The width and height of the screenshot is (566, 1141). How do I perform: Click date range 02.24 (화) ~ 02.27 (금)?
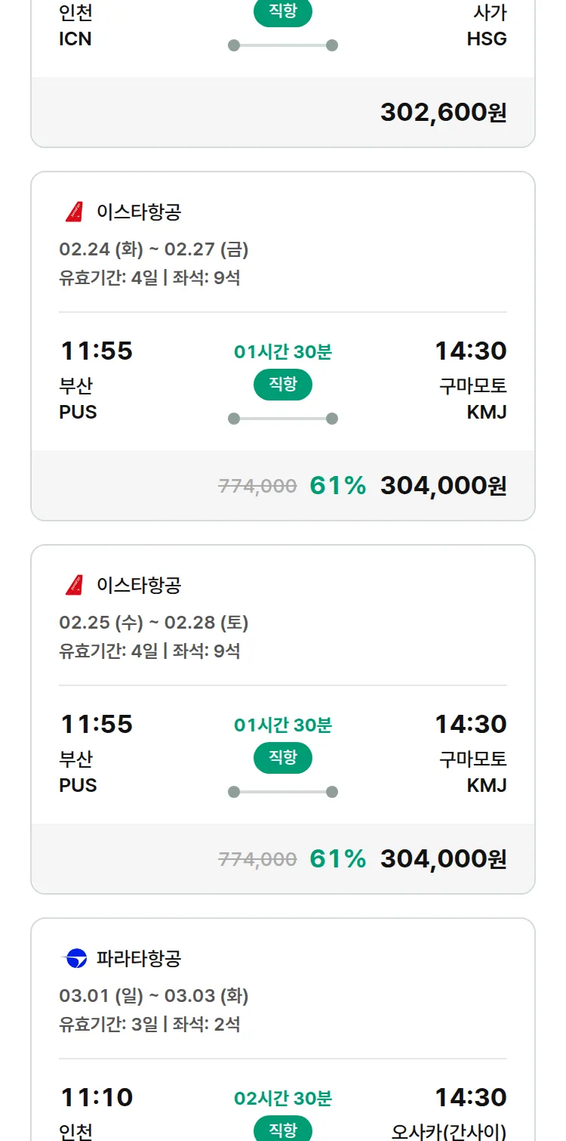tap(154, 249)
